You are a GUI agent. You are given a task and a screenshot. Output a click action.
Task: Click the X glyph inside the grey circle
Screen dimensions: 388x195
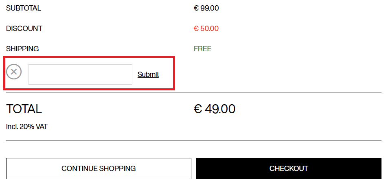pyautogui.click(x=14, y=72)
